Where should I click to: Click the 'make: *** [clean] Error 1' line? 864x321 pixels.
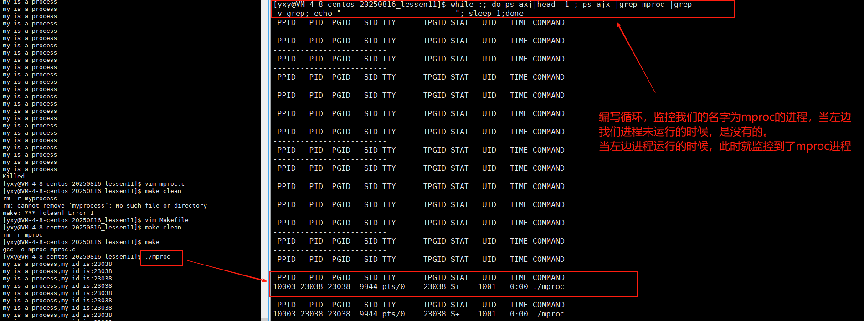click(48, 213)
